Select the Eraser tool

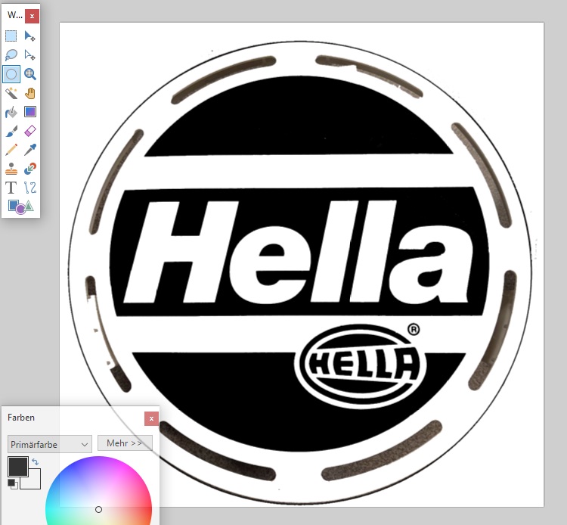(30, 131)
